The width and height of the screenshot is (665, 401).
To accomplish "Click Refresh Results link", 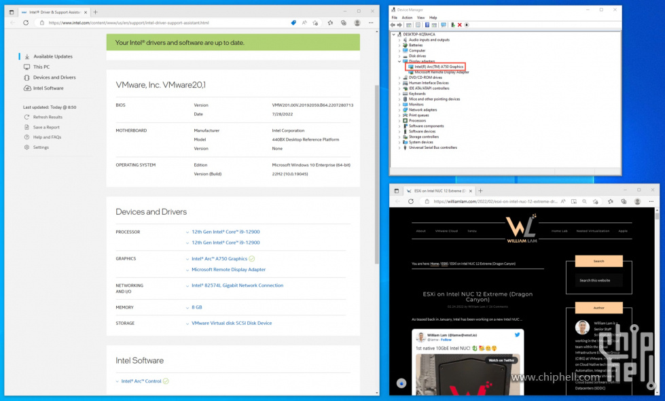I will (x=48, y=117).
